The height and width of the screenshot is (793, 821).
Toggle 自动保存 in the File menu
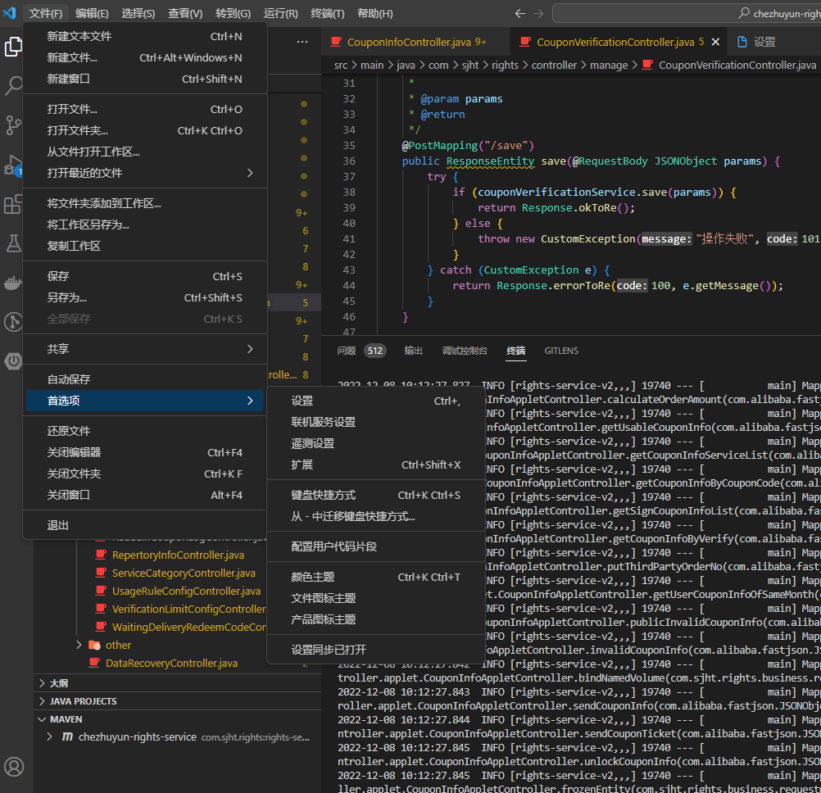69,379
